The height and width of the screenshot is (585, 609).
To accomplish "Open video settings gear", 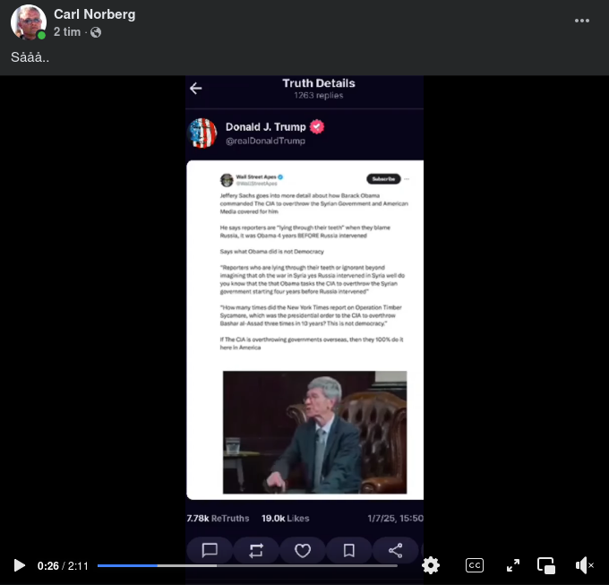I will pos(431,565).
